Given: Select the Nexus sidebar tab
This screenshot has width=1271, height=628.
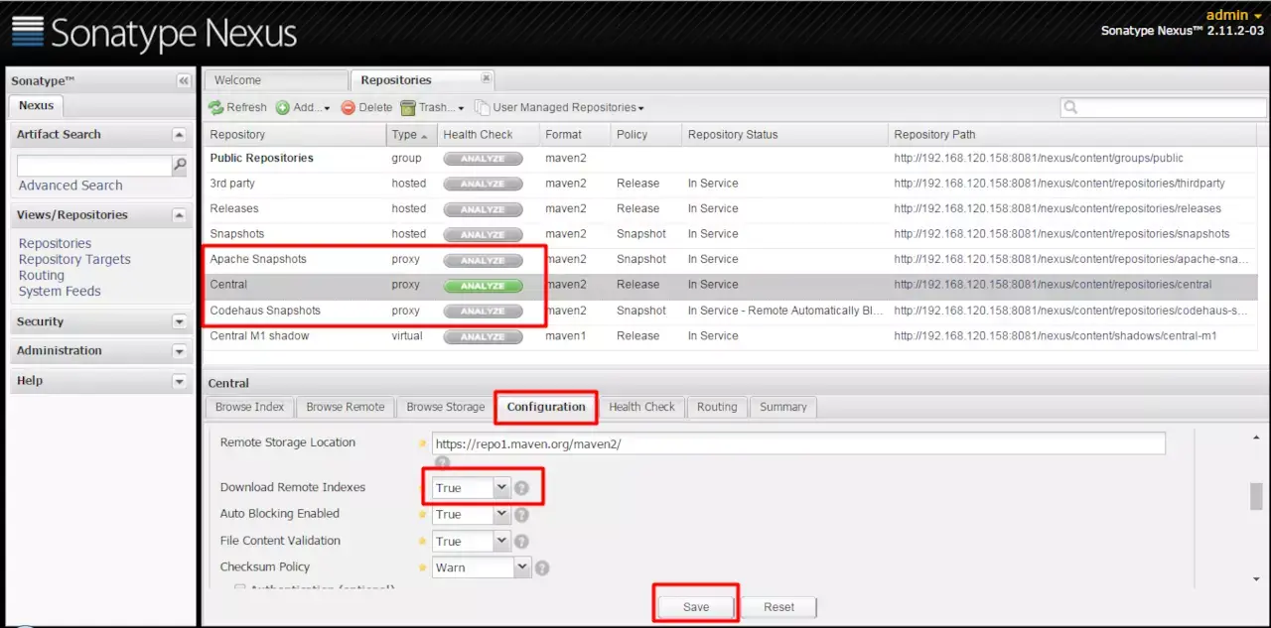Looking at the screenshot, I should pyautogui.click(x=37, y=105).
